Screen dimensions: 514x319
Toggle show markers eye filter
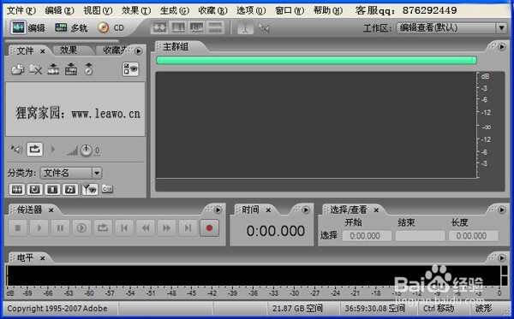tap(90, 189)
